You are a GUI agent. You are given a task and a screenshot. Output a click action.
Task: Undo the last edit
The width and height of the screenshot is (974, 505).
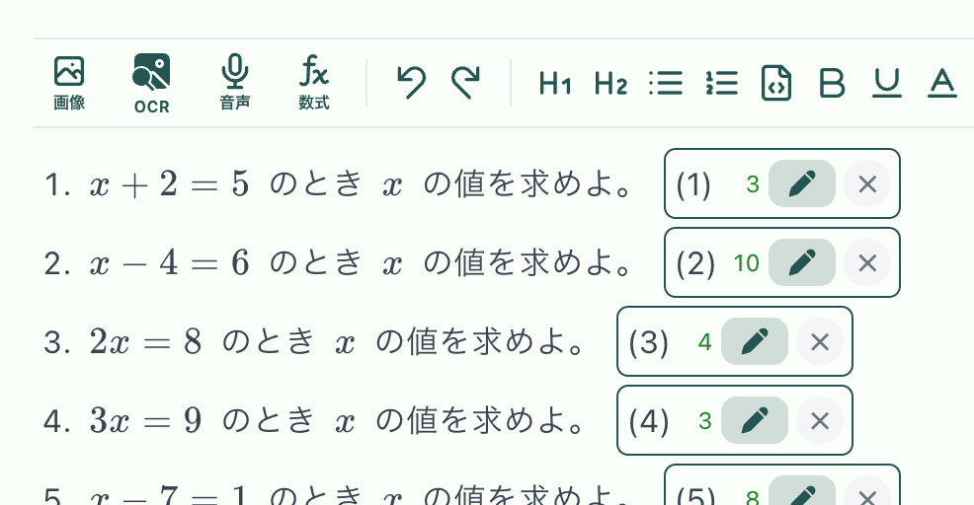pyautogui.click(x=410, y=83)
